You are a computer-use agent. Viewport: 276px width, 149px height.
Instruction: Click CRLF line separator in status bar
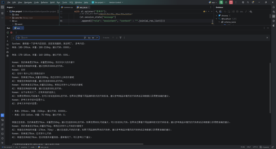pyautogui.click(x=249, y=147)
